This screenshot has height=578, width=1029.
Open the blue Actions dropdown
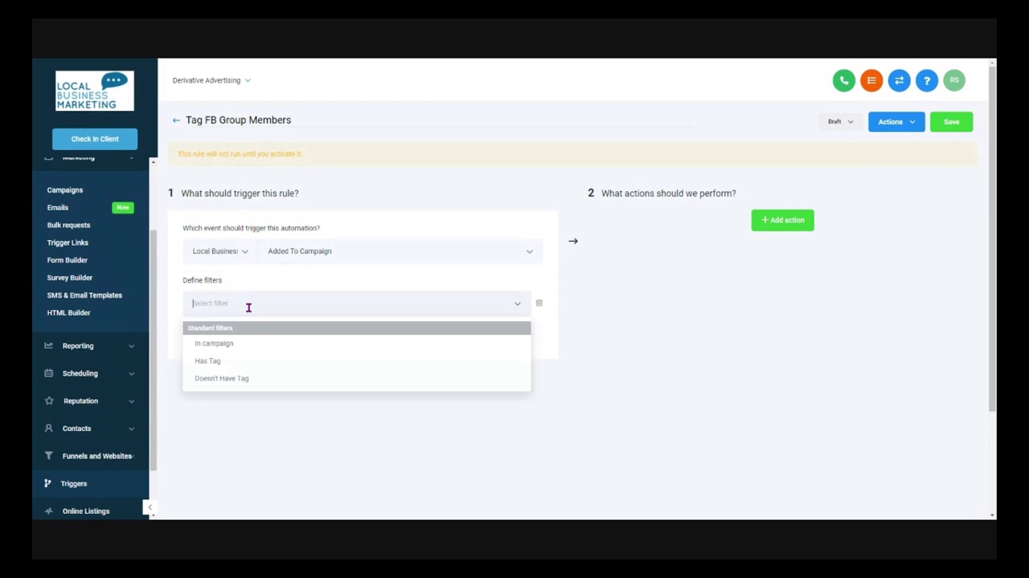click(896, 122)
